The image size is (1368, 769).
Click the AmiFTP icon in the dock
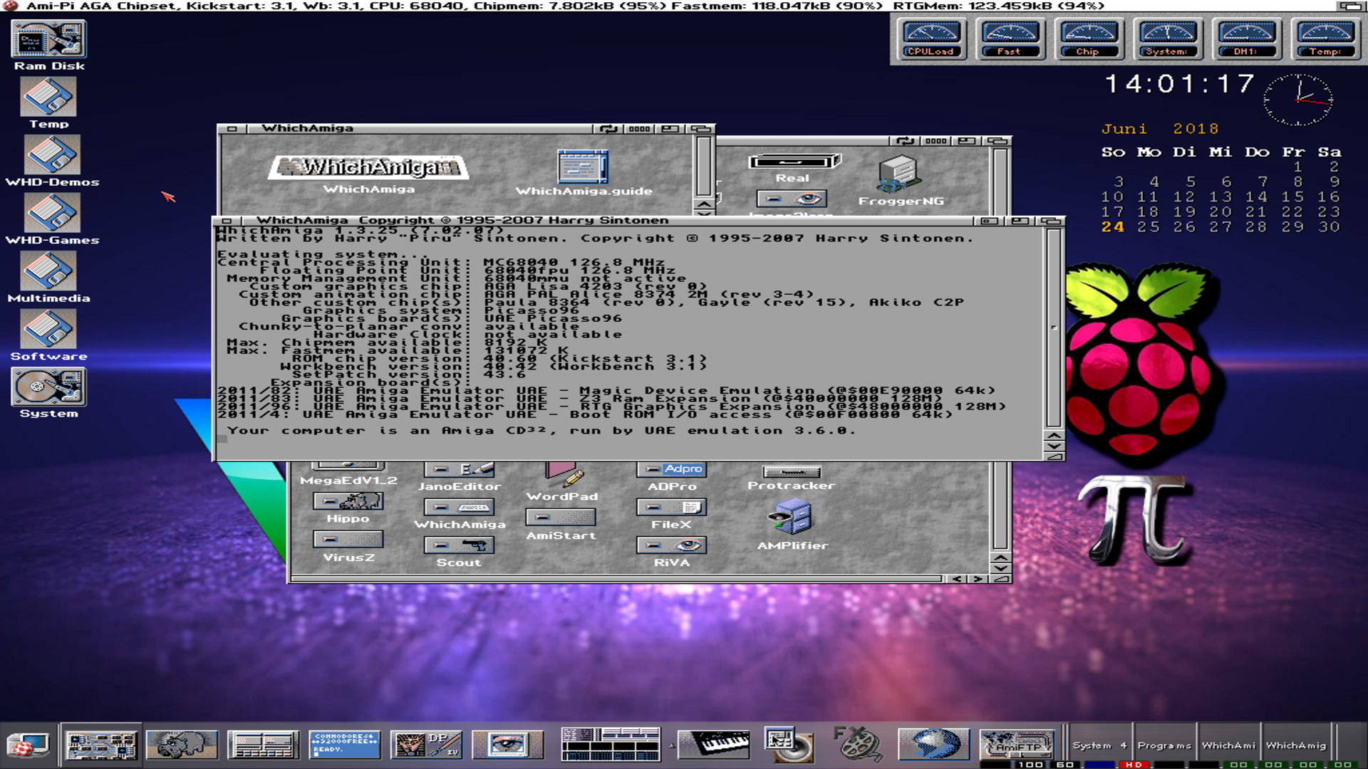tap(1017, 745)
